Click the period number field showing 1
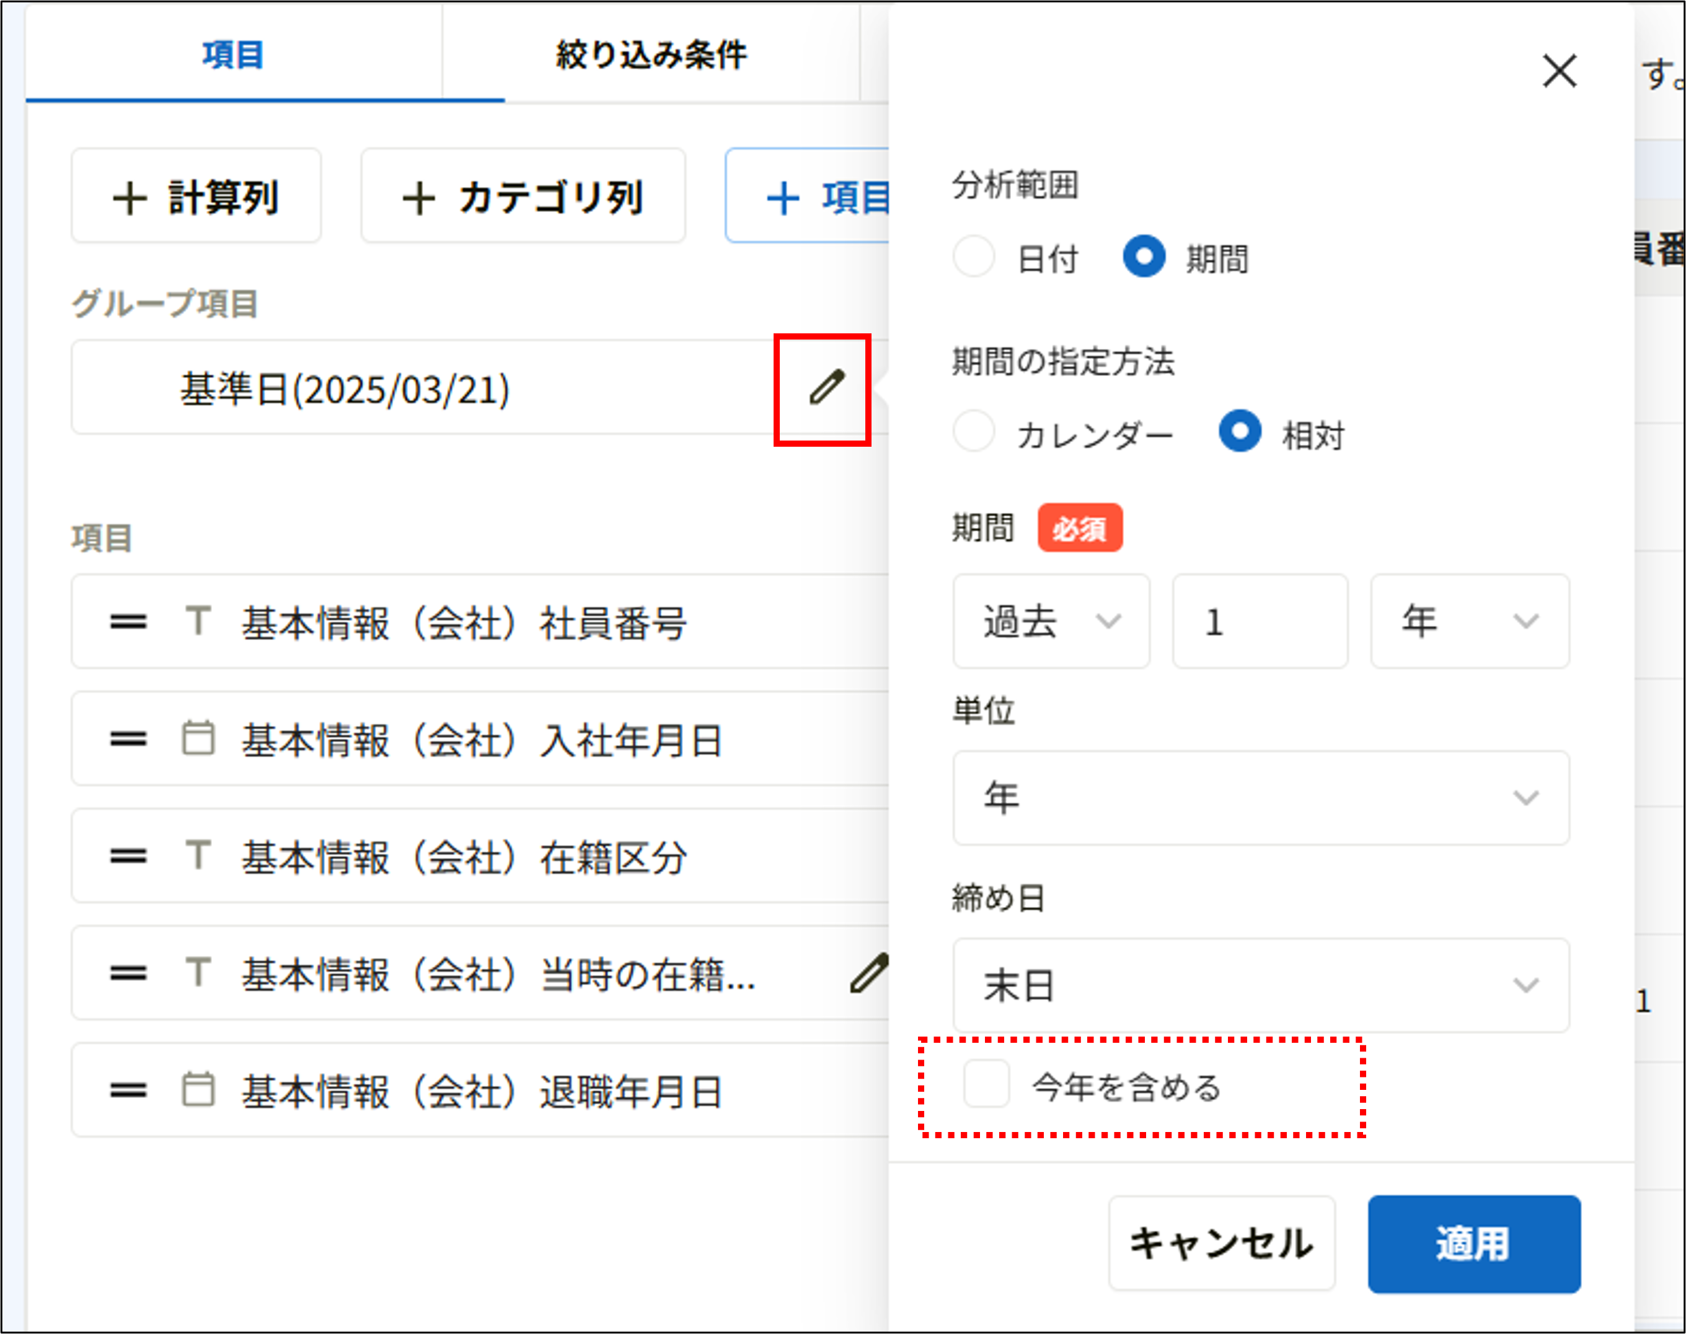1686x1334 pixels. [1259, 621]
